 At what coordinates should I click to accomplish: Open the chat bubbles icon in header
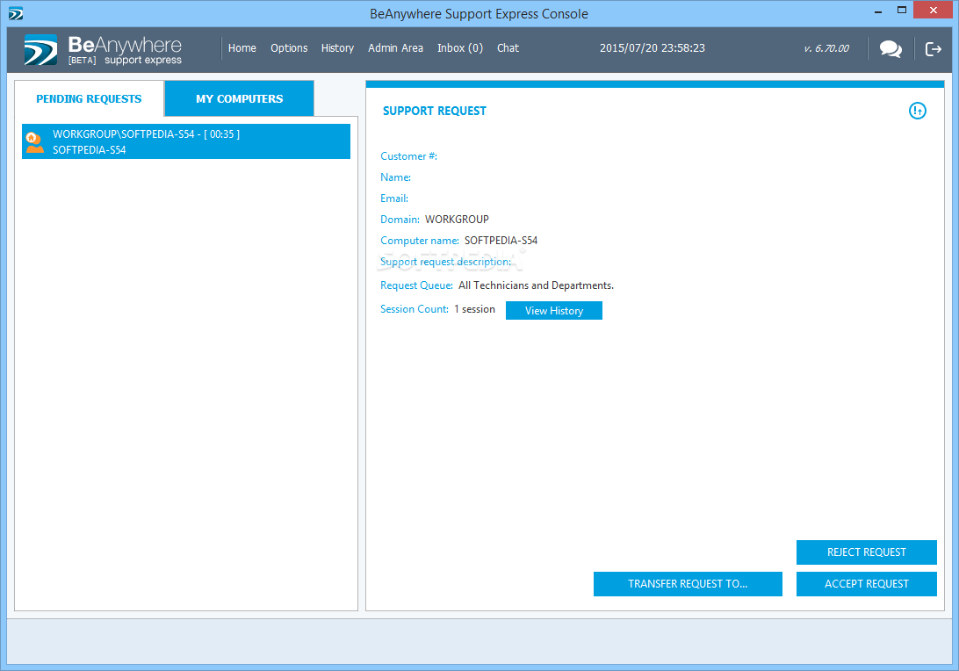[890, 49]
